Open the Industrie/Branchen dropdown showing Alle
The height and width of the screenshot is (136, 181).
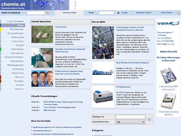(x=130, y=122)
